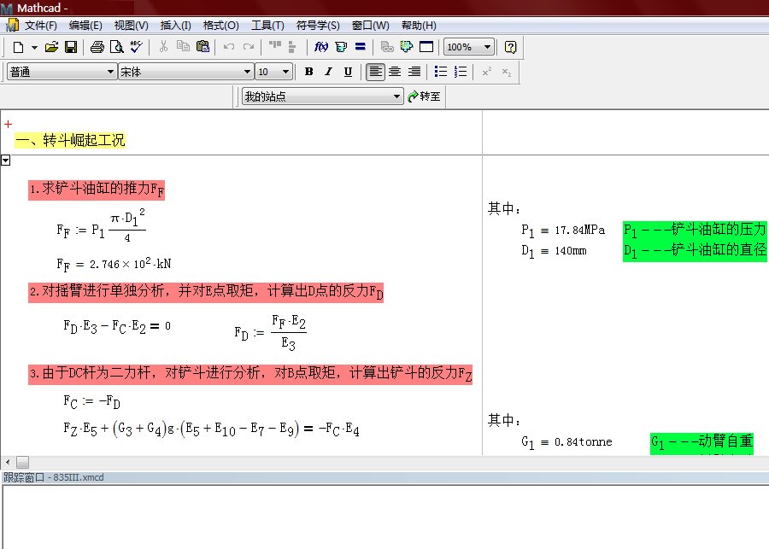Click the calculate (equals sign) icon
Screen dimensions: 769x549
pos(361,47)
